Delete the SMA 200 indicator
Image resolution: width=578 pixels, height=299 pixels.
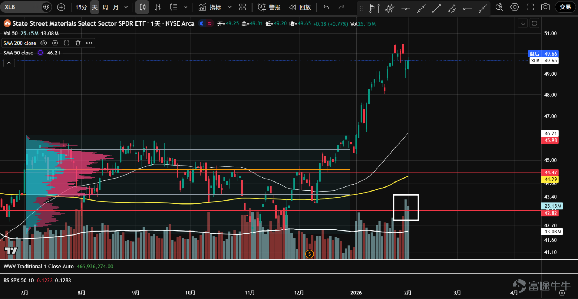pyautogui.click(x=78, y=43)
